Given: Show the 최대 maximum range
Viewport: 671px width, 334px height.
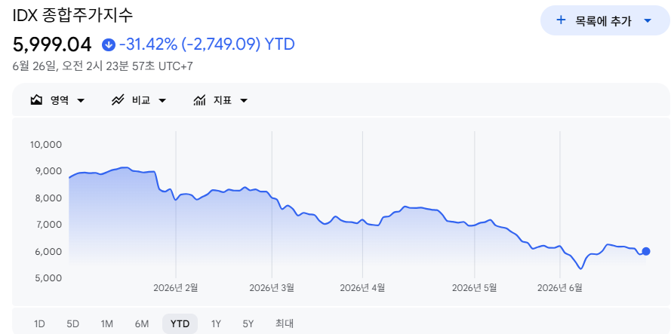Looking at the screenshot, I should point(285,323).
